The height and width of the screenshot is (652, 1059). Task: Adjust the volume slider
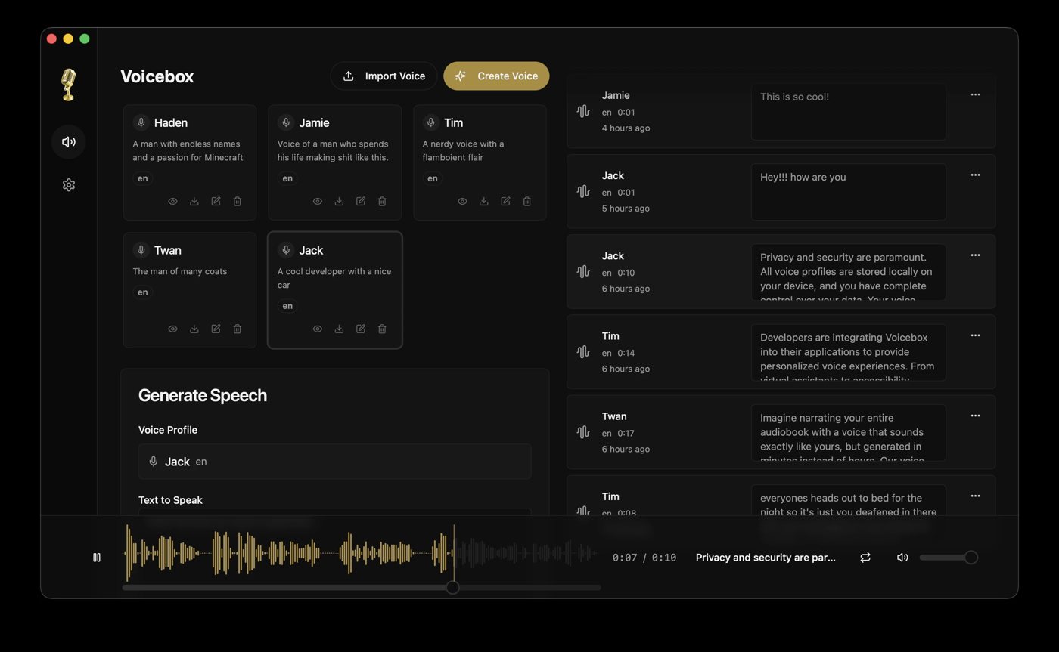pyautogui.click(x=949, y=558)
